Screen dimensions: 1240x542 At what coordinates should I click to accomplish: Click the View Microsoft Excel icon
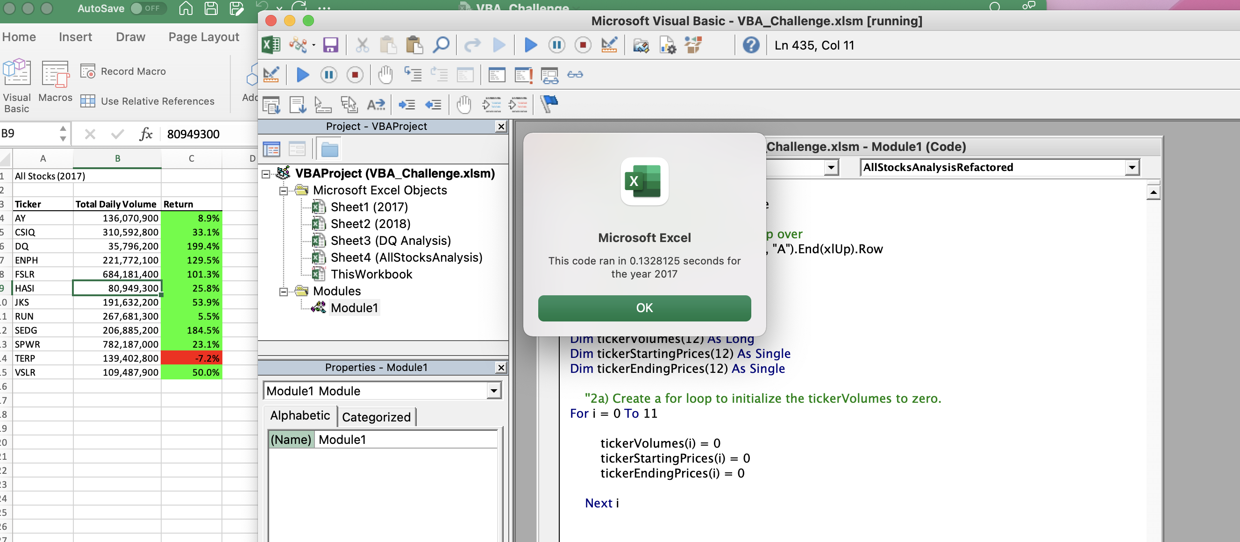(x=271, y=45)
